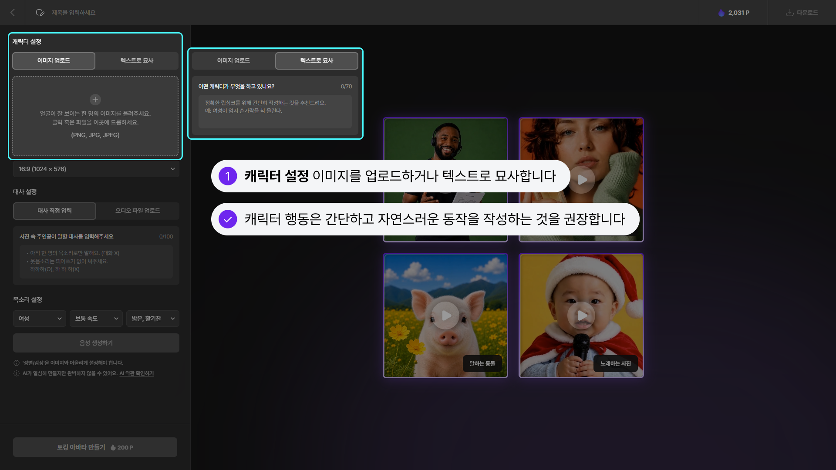This screenshot has width=836, height=470.
Task: Select the left '이미지 업로드' tab
Action: 54,60
